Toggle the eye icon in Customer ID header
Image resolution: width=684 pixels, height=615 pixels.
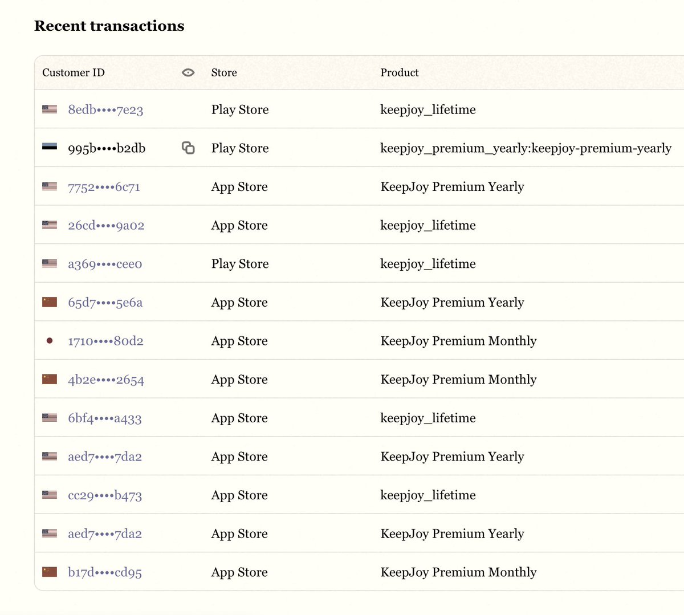click(x=188, y=72)
